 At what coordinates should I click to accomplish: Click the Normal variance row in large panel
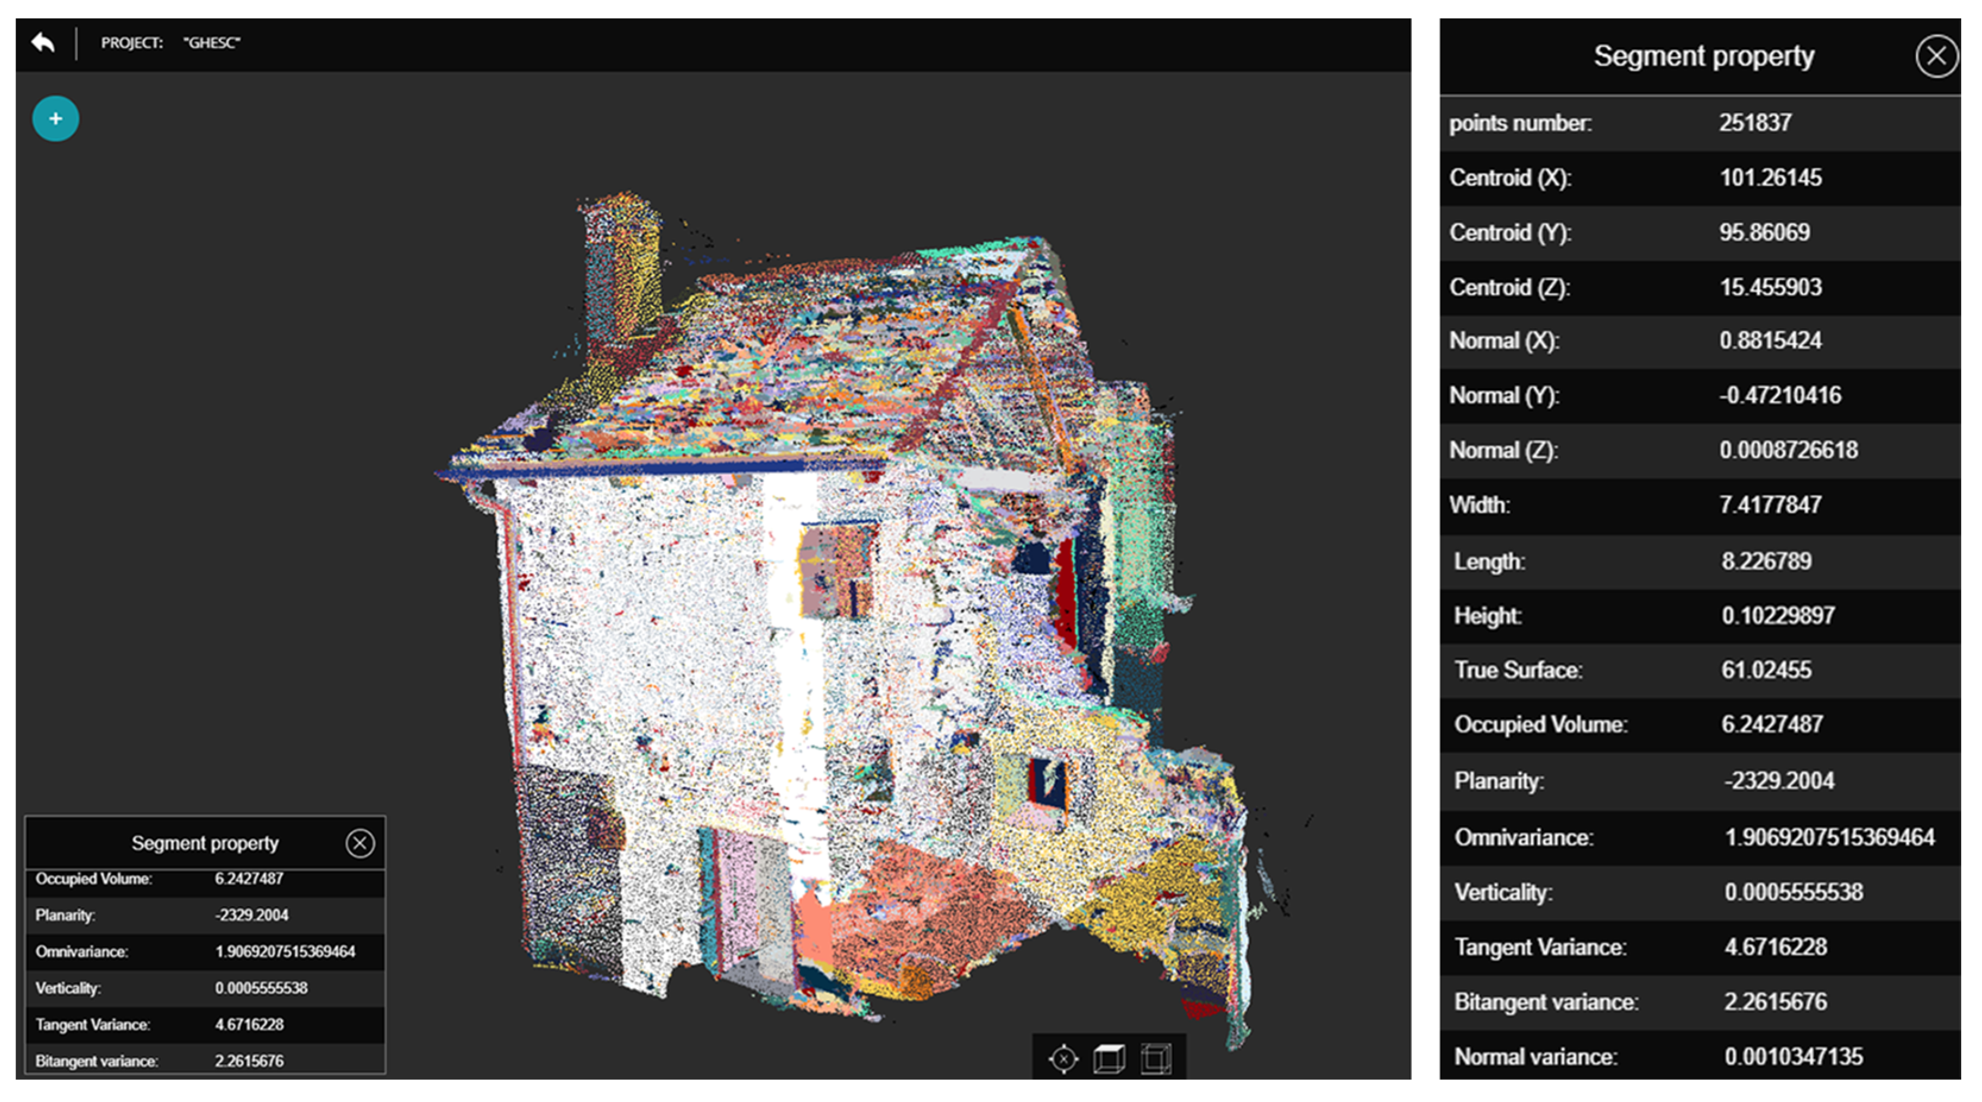point(1700,1057)
